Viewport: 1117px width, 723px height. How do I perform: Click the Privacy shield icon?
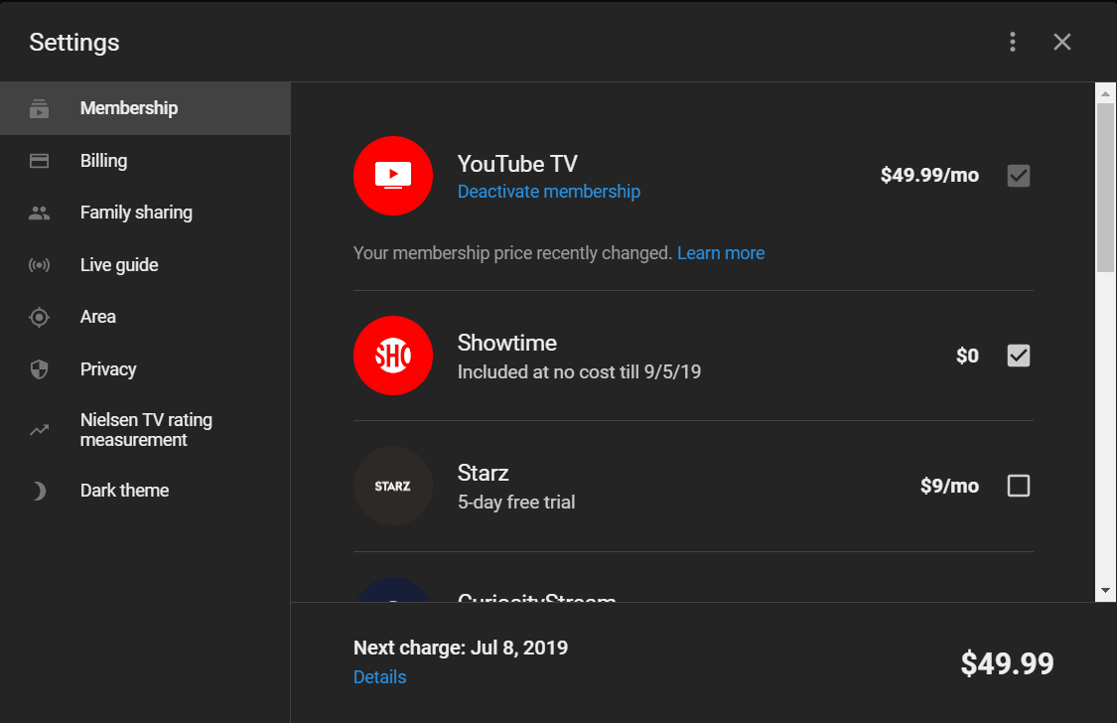(x=40, y=369)
